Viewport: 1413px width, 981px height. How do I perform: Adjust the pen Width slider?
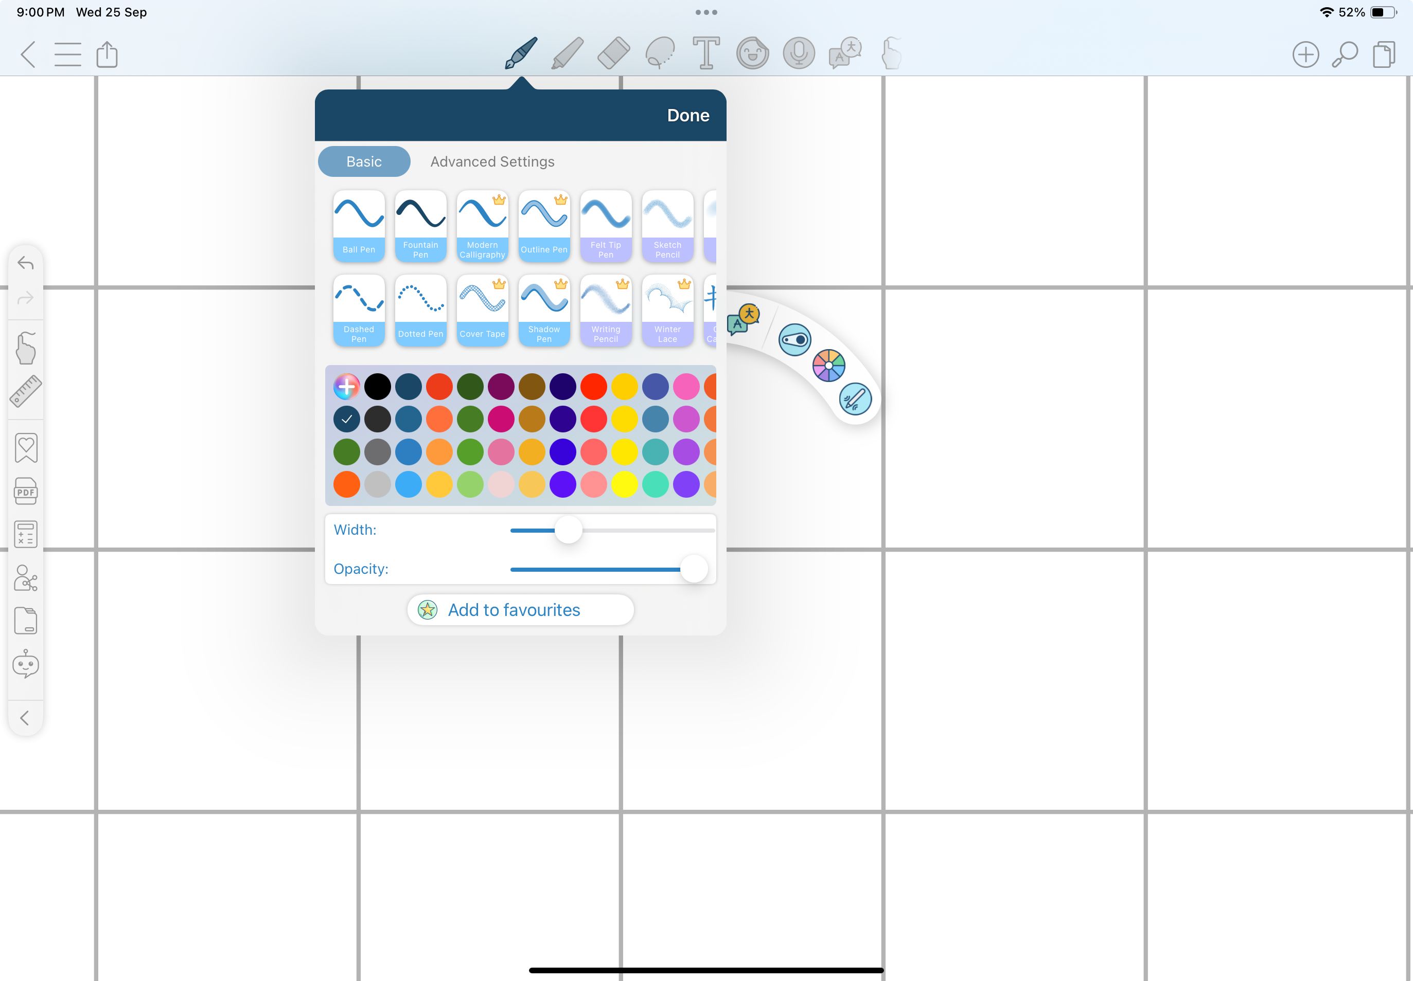pyautogui.click(x=569, y=529)
